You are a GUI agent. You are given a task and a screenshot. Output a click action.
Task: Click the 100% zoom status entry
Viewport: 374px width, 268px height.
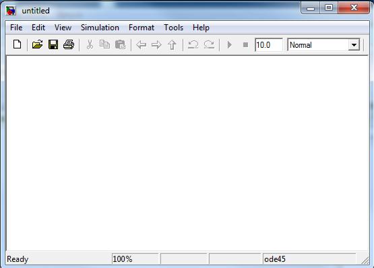135,259
